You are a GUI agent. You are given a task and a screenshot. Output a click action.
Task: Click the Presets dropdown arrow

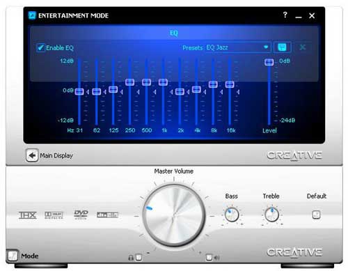point(266,47)
